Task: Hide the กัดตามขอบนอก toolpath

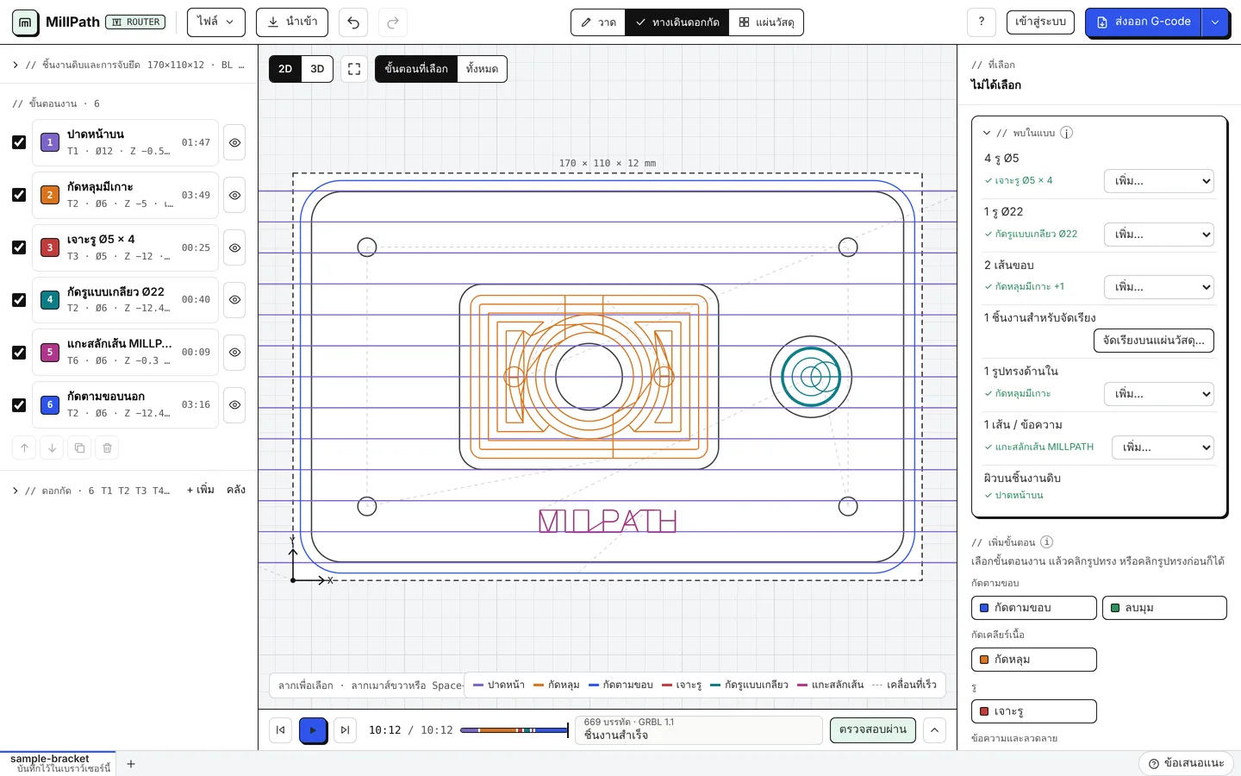Action: tap(234, 405)
